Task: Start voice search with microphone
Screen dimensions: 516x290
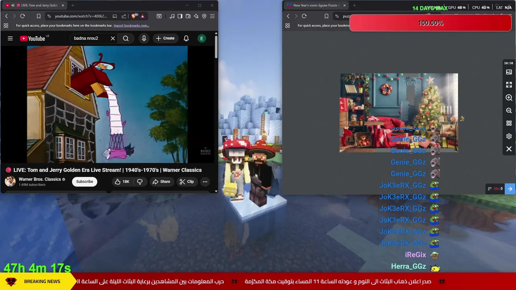Action: (x=144, y=38)
